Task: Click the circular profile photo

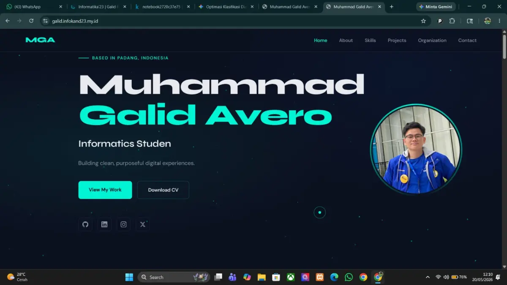Action: [x=416, y=149]
